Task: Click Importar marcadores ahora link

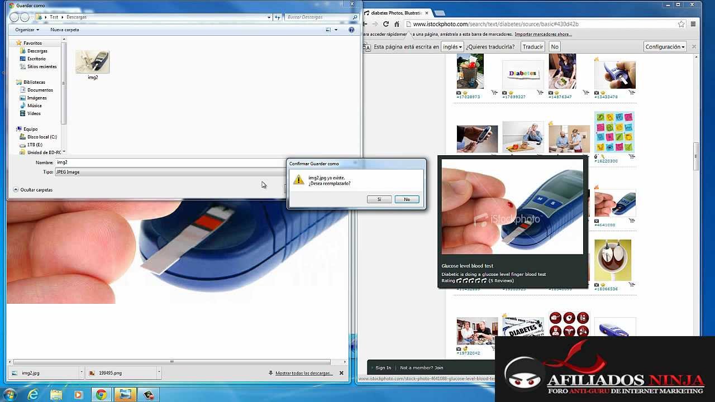Action: [543, 35]
